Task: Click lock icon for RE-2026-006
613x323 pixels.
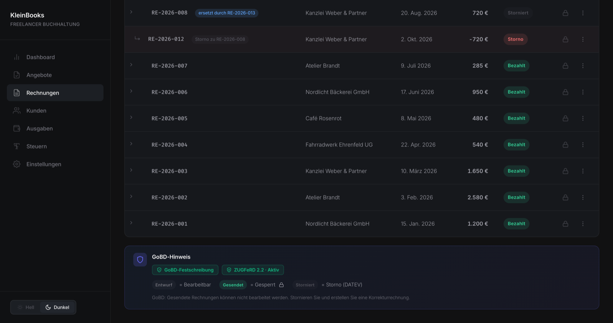Action: click(x=565, y=92)
